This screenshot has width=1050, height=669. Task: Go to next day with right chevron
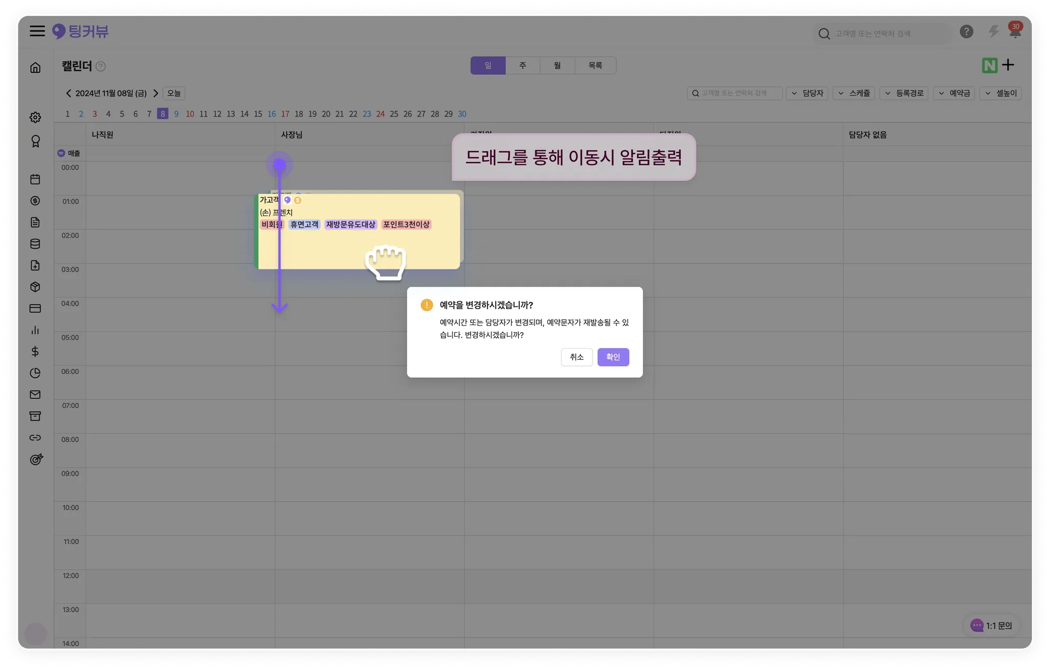point(156,93)
